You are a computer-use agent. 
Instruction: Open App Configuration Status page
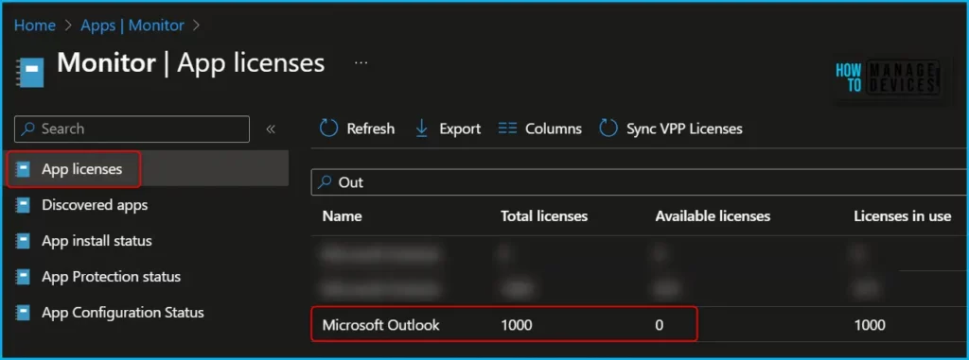click(123, 313)
